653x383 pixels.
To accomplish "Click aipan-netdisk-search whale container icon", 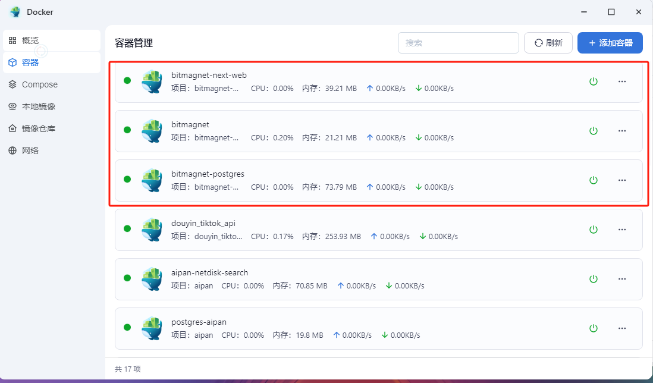I will pos(152,278).
